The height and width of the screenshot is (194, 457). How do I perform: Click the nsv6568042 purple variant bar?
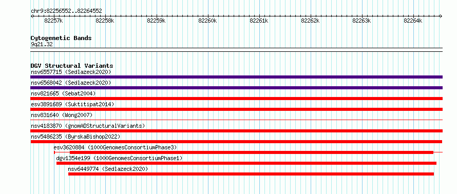click(x=236, y=88)
